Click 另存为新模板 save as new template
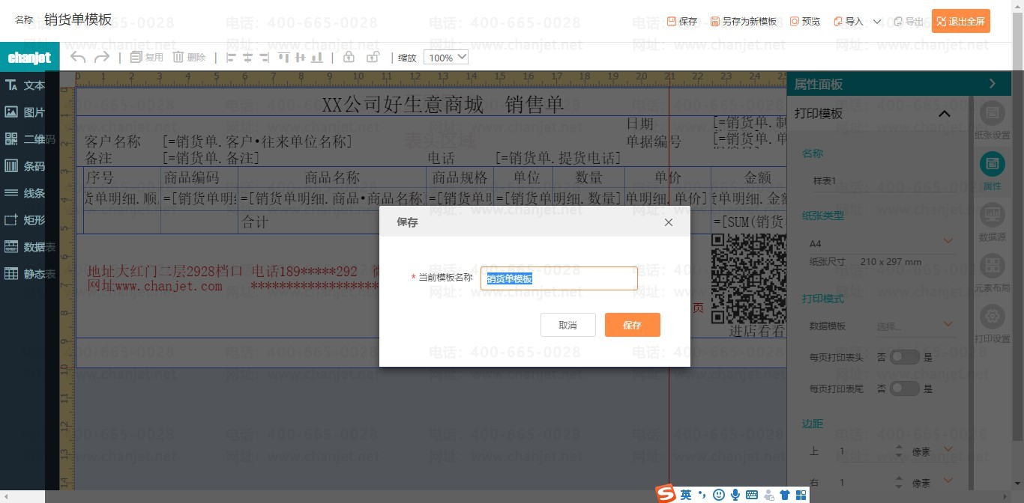 [744, 22]
